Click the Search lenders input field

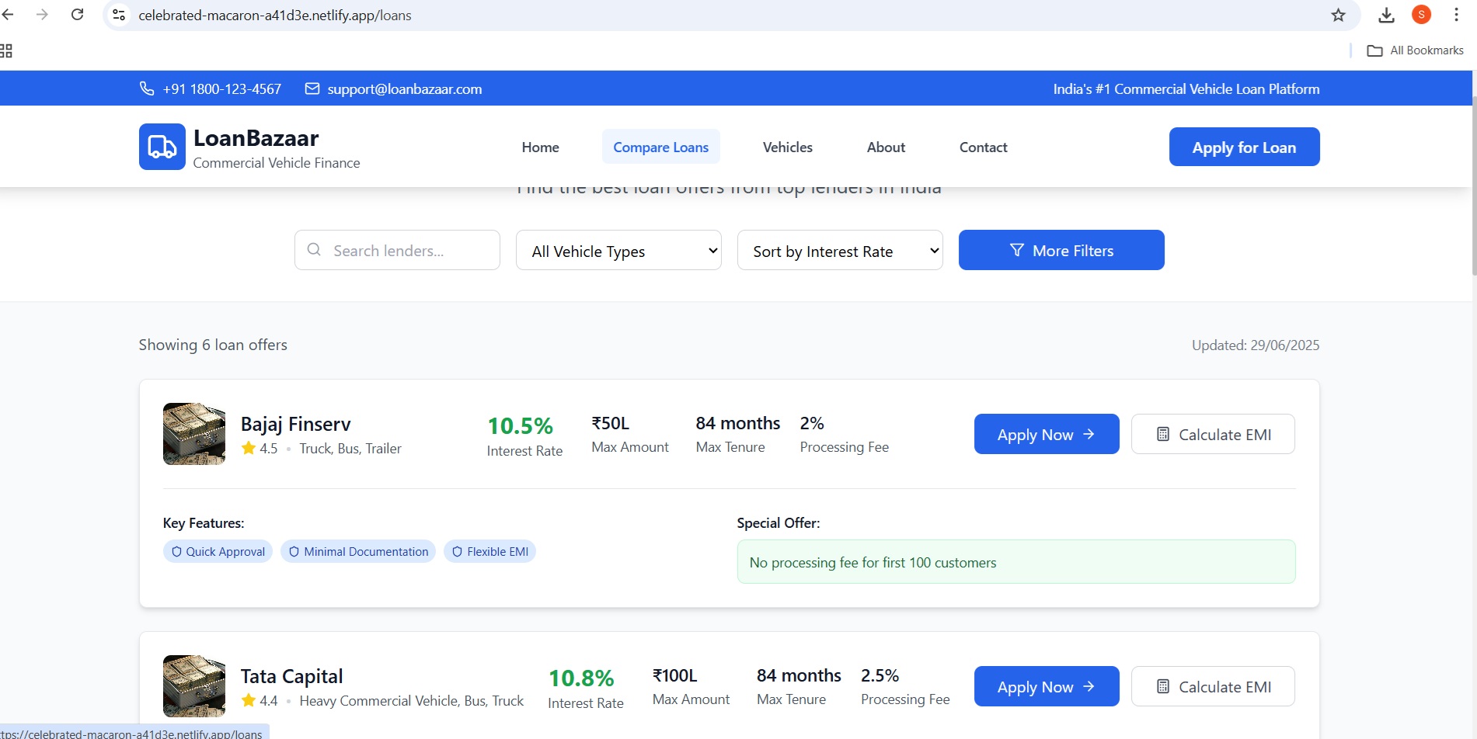(397, 250)
